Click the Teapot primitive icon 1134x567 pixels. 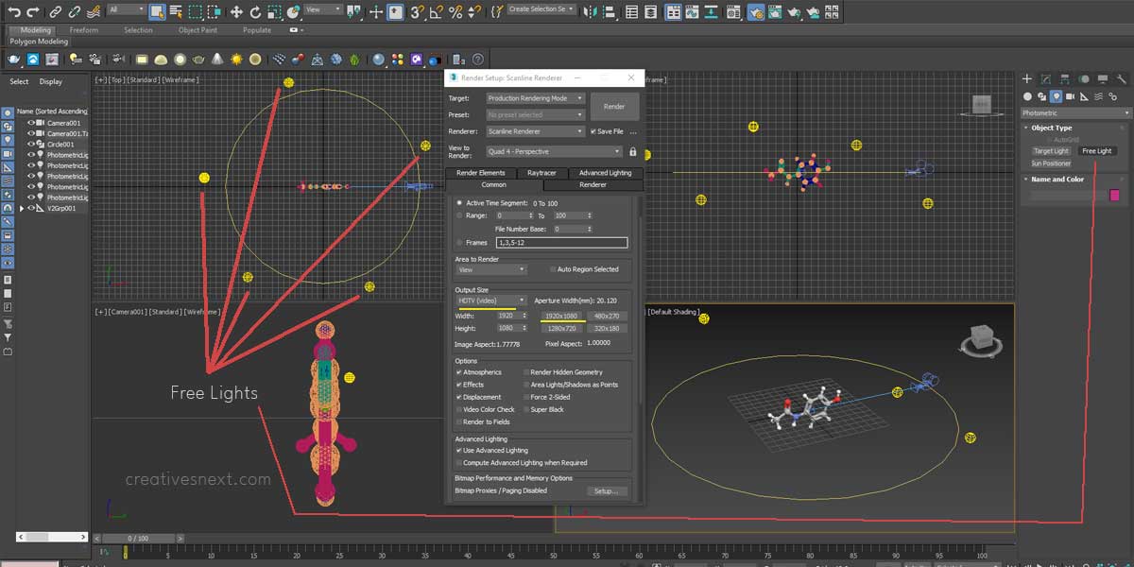(198, 59)
